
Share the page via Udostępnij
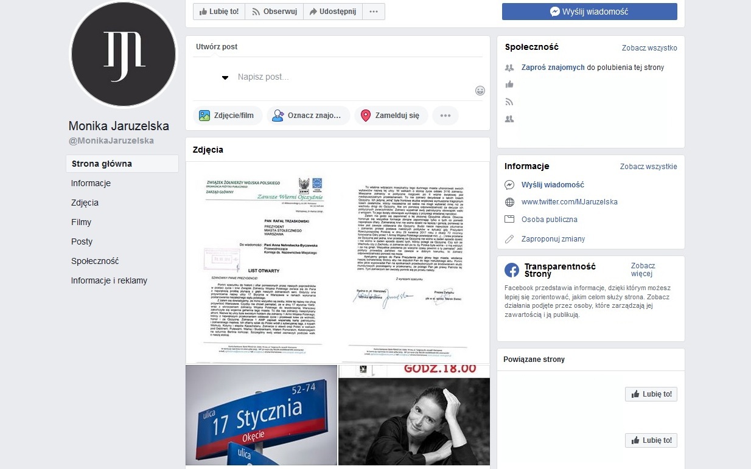[332, 12]
